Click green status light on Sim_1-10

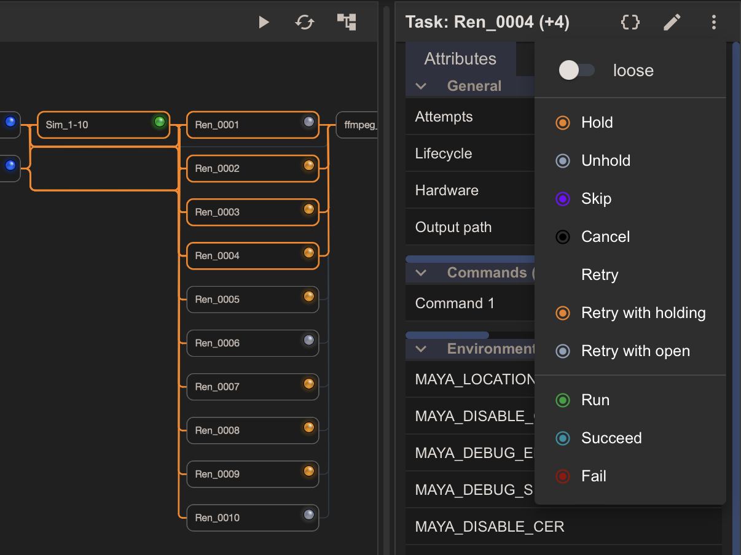[x=160, y=122]
